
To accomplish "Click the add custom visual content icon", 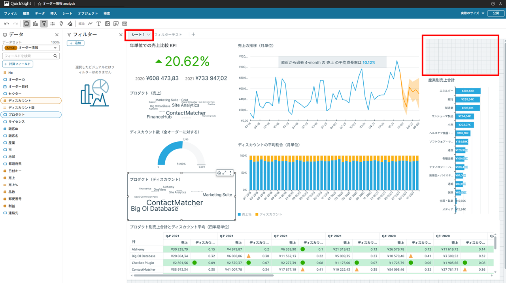I will tap(116, 24).
